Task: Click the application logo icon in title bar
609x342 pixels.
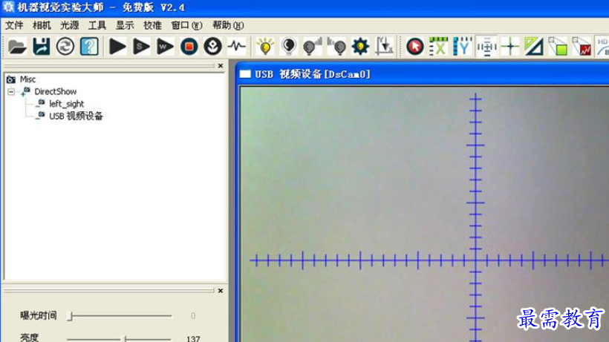Action: 8,7
